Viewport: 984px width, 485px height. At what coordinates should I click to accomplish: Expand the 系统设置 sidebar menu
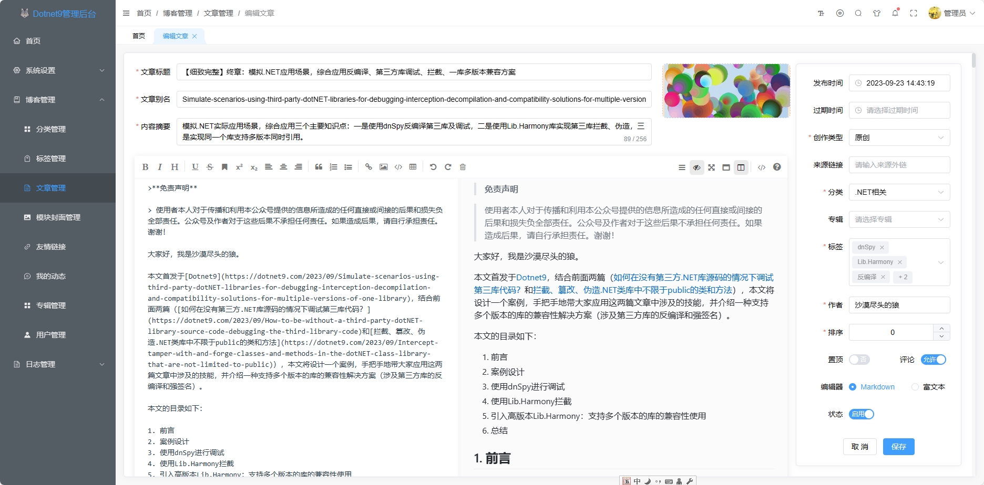58,70
